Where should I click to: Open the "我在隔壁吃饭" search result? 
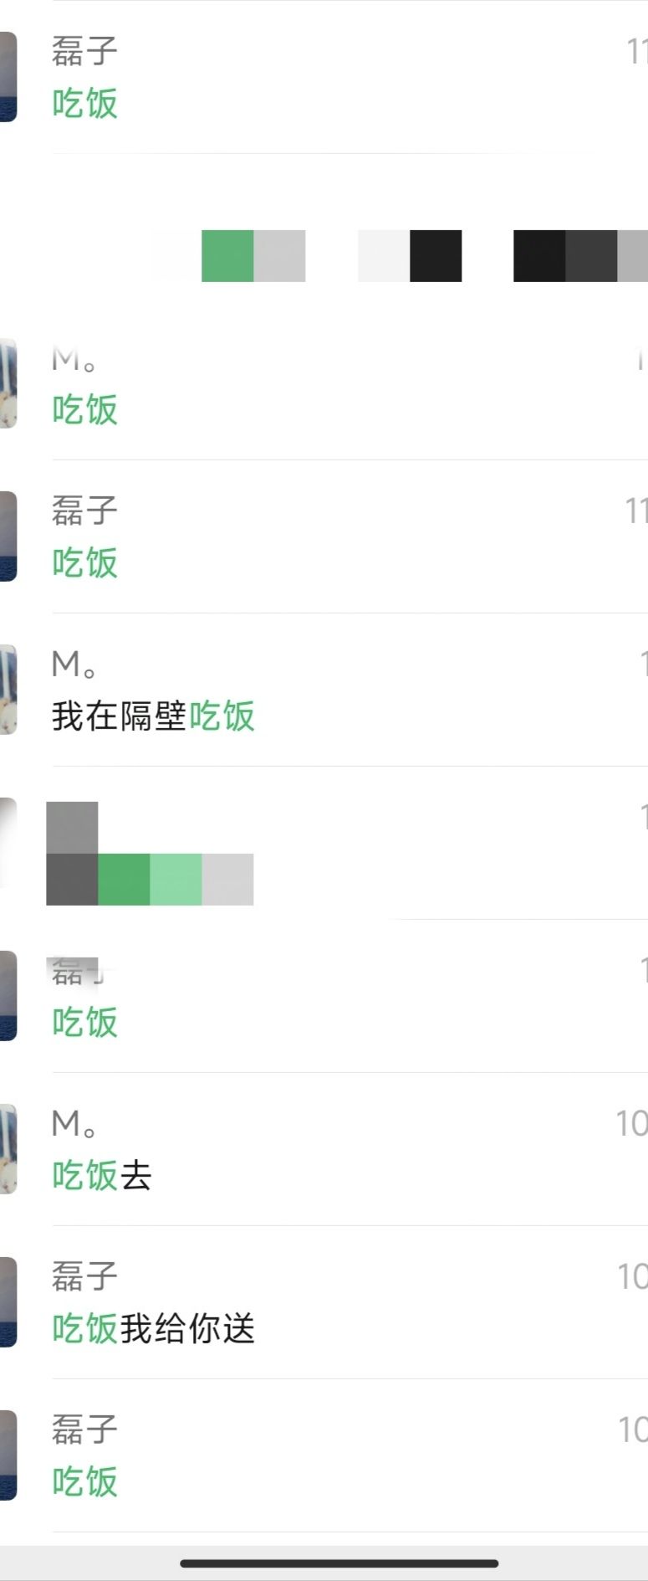[x=334, y=690]
